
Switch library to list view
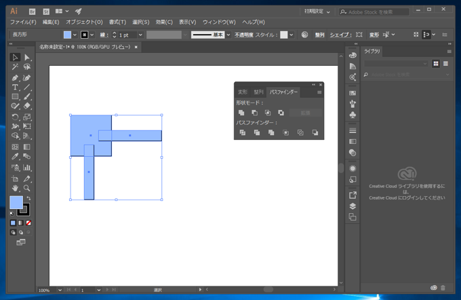445,64
